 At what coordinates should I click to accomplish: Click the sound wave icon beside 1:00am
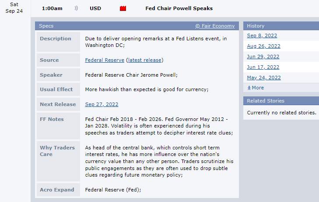(76, 8)
